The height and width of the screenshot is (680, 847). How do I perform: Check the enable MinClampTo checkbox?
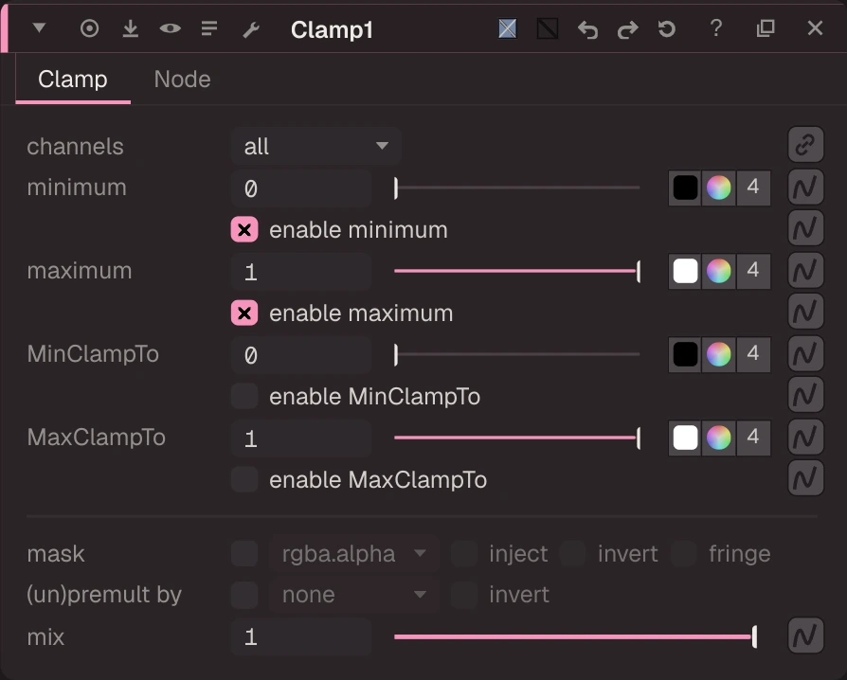pos(244,396)
